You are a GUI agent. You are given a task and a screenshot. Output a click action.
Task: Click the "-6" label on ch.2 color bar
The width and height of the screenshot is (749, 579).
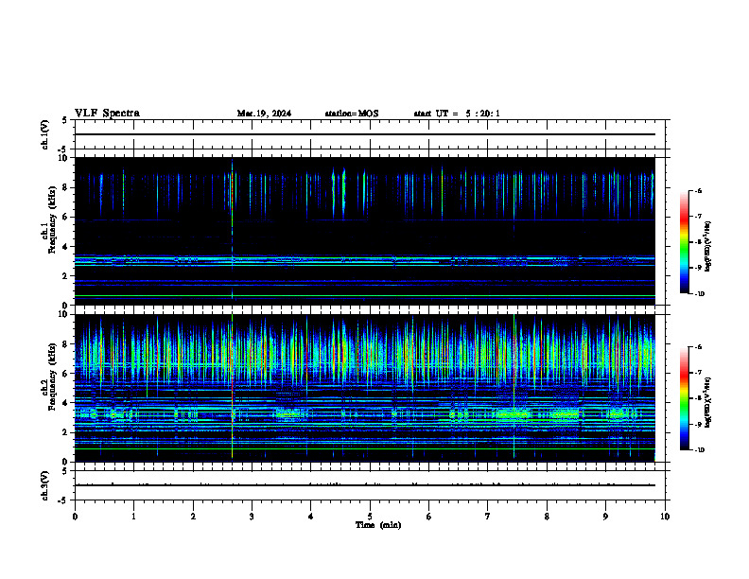698,347
